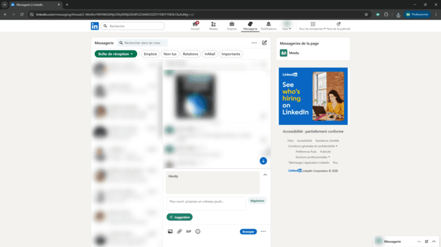Open Faire de la publicité
Viewport: 441px width, 247px height.
coord(338,26)
